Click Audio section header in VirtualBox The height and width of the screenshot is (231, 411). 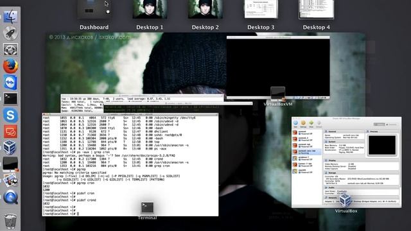pos(362,187)
